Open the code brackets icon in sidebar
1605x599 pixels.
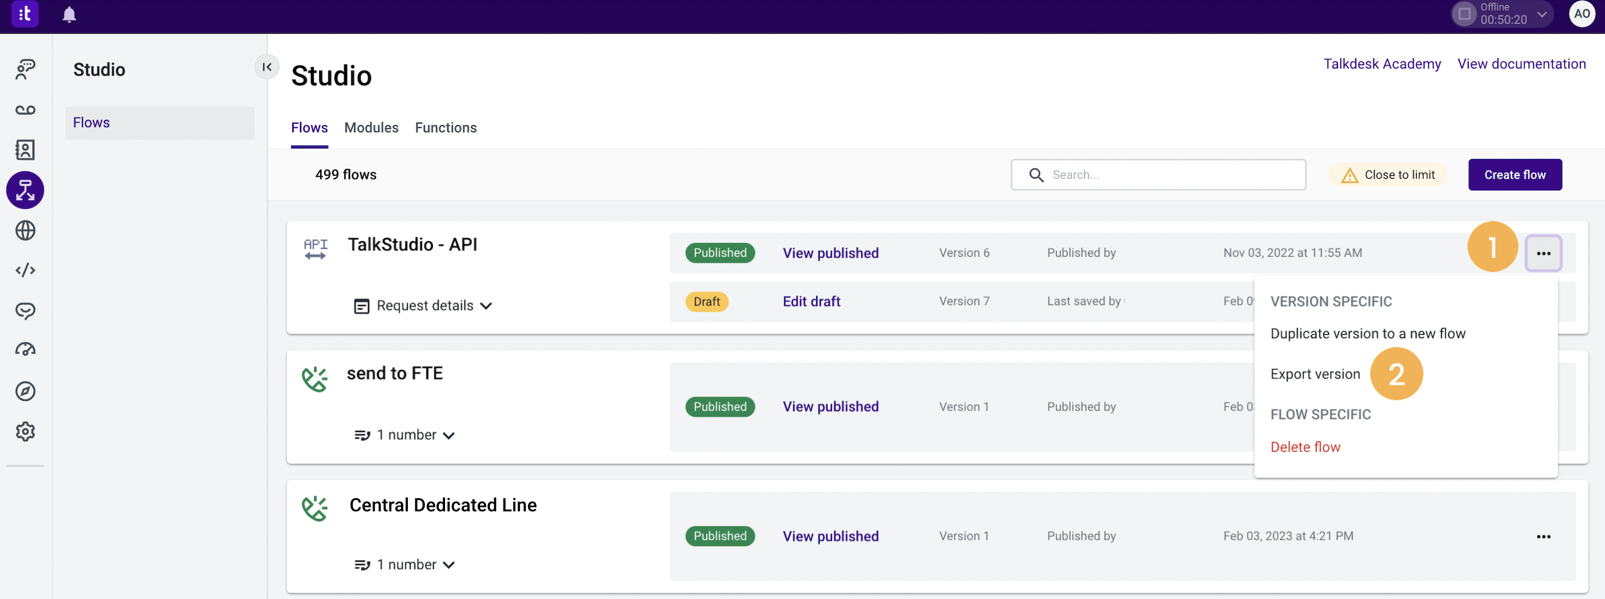pyautogui.click(x=25, y=270)
